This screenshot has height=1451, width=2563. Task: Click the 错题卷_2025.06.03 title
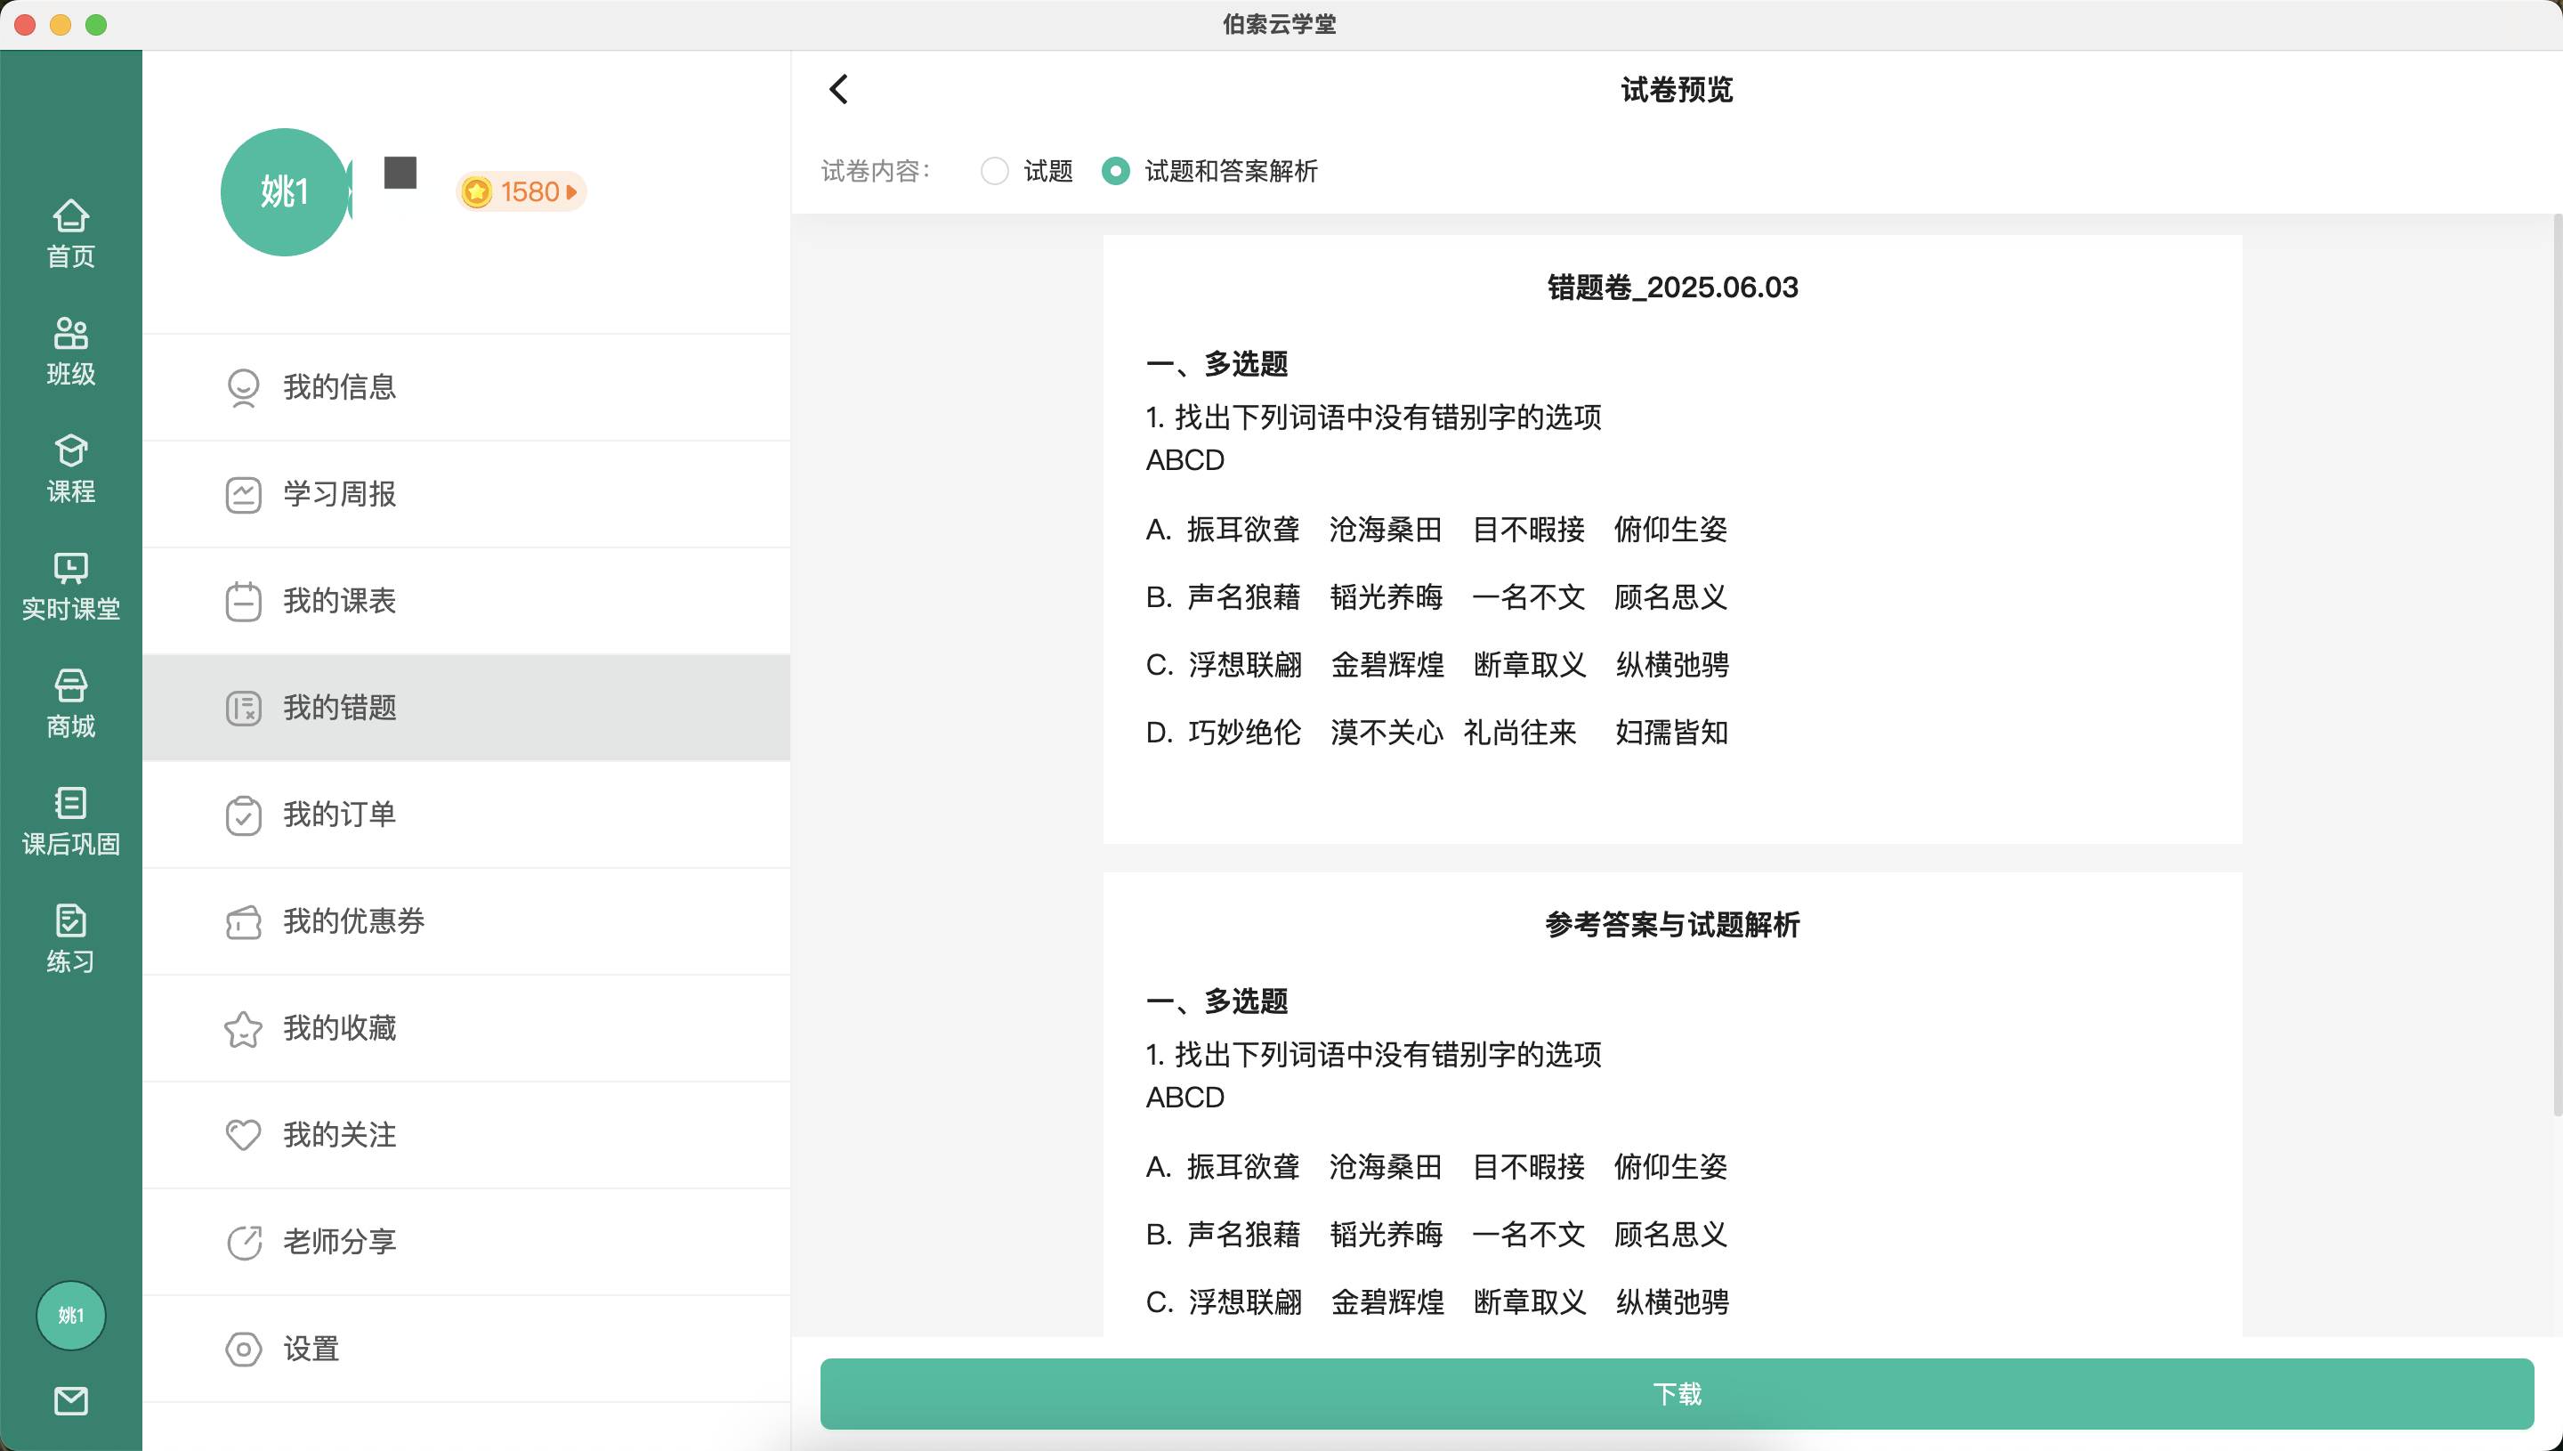point(1672,287)
